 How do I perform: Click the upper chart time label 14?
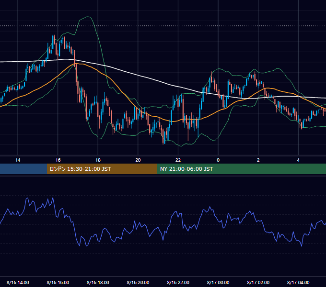click(18, 160)
